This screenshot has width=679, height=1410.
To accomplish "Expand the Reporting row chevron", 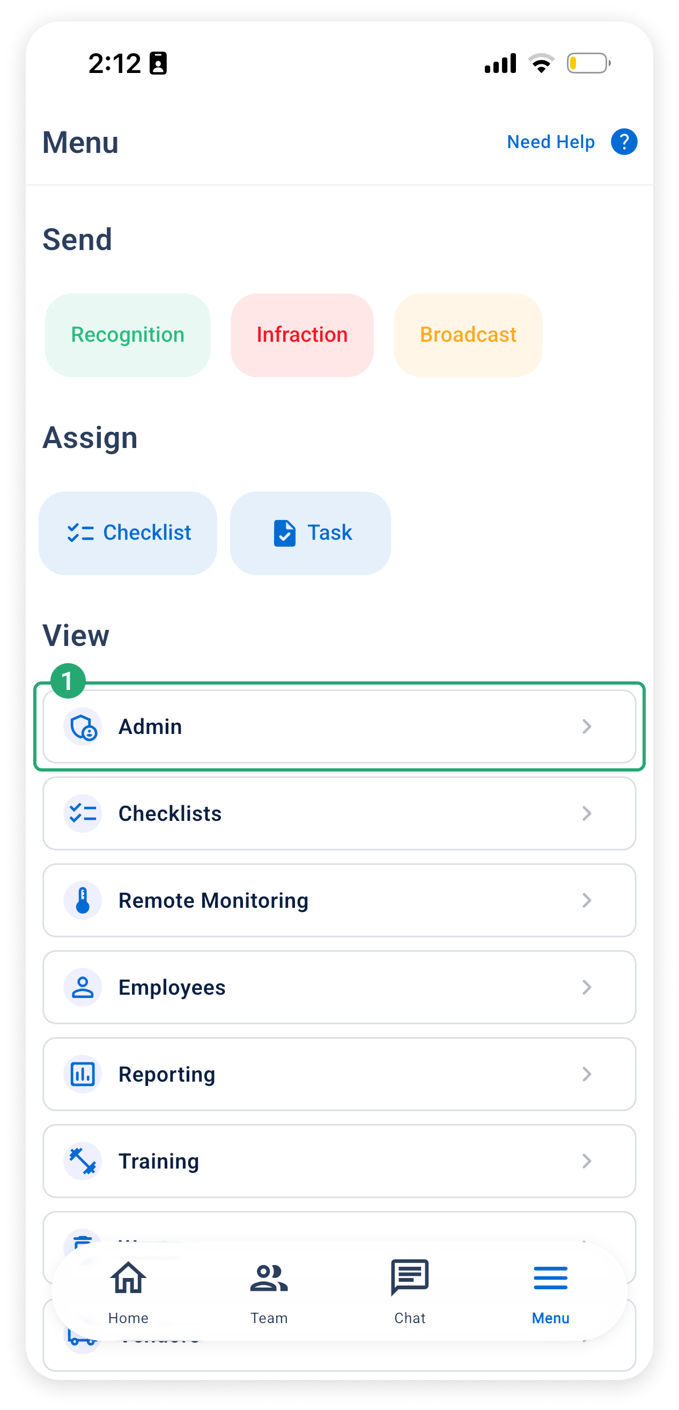I will pos(587,1075).
